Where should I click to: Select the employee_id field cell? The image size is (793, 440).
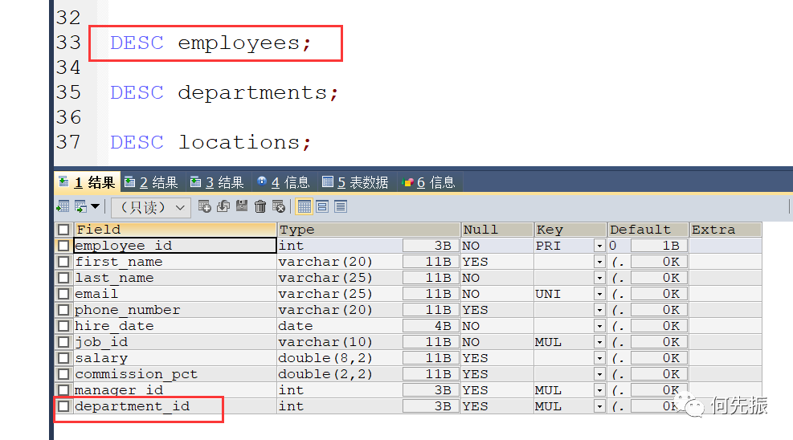coord(175,246)
